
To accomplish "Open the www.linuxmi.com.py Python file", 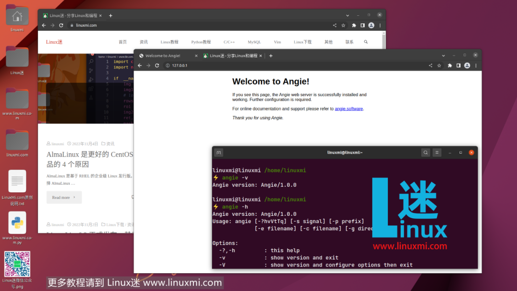I will click(17, 228).
